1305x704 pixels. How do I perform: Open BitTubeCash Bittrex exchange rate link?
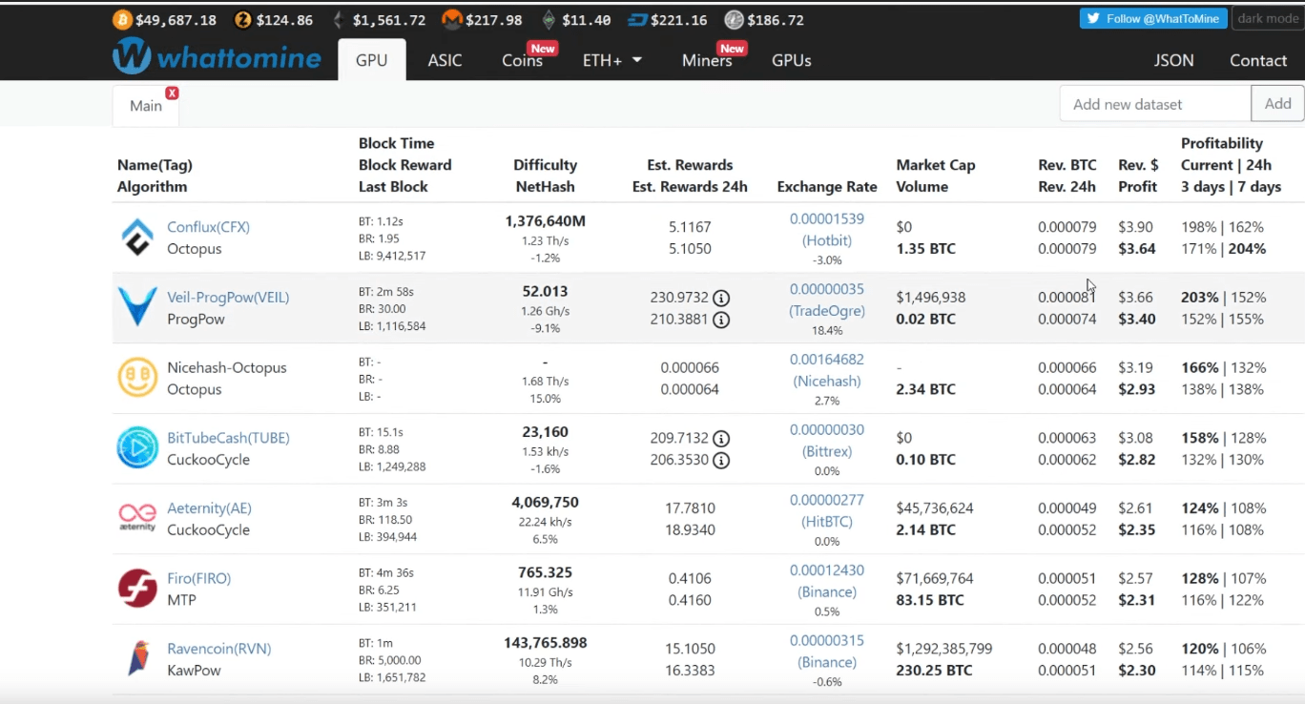827,441
